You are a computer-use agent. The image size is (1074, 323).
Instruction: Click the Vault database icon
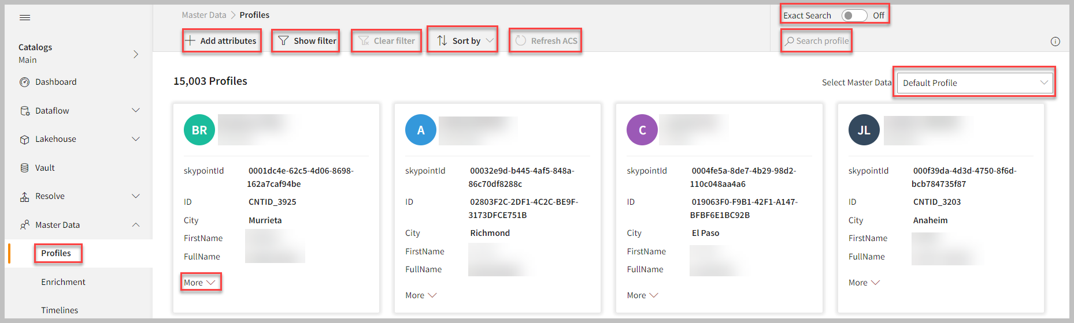click(x=24, y=168)
